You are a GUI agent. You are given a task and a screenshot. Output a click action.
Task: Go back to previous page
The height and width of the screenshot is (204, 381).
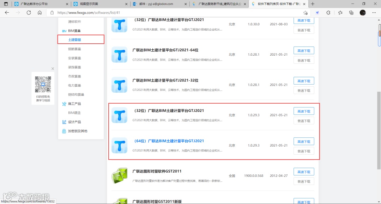(7, 13)
